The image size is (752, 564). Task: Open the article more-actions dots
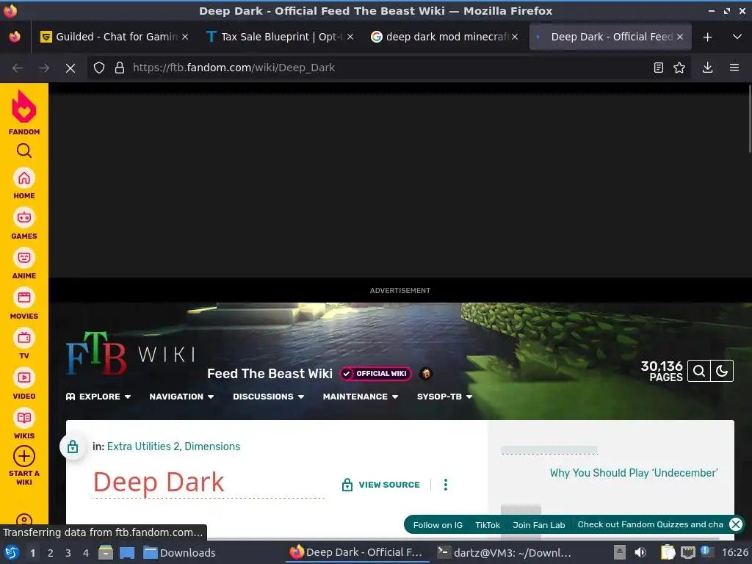[x=446, y=485]
